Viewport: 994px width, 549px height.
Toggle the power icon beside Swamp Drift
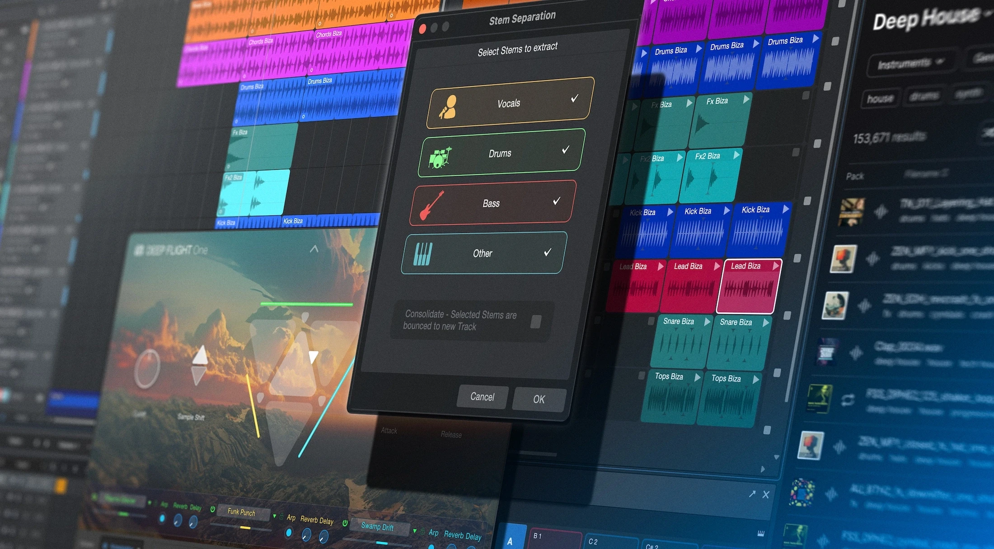(x=345, y=523)
